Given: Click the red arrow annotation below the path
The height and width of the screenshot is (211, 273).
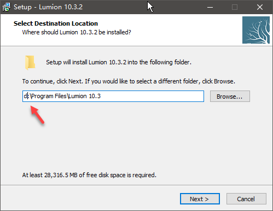Looking at the screenshot, I should click(x=37, y=115).
